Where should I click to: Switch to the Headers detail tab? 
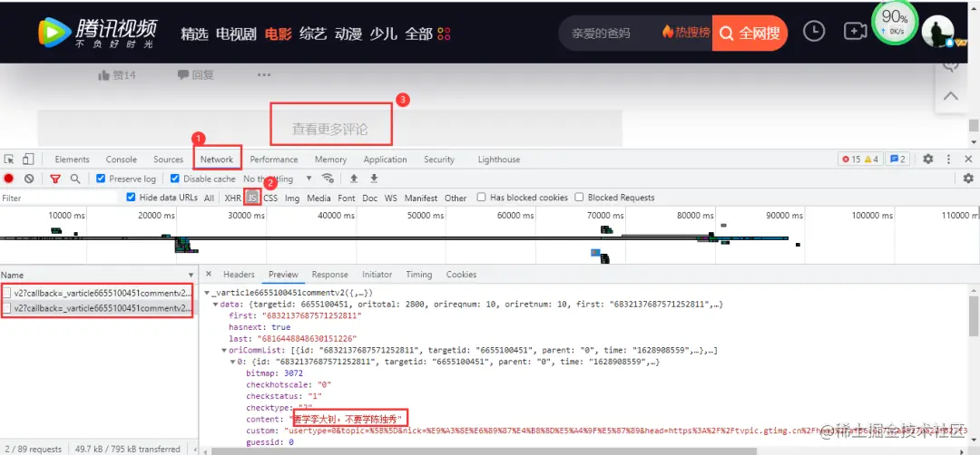pyautogui.click(x=239, y=275)
